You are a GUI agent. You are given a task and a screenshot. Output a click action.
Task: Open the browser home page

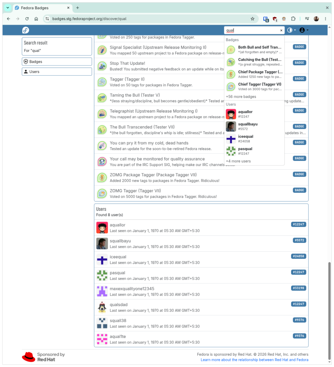coord(36,19)
